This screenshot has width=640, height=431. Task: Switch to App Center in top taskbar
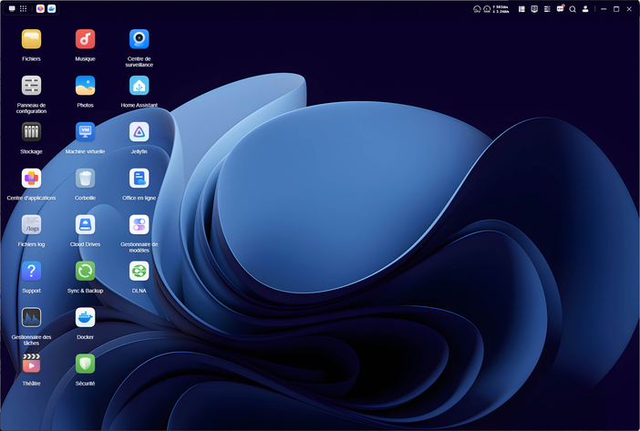(x=40, y=8)
